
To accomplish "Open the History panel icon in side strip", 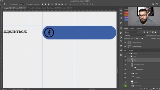I will 121,33.
